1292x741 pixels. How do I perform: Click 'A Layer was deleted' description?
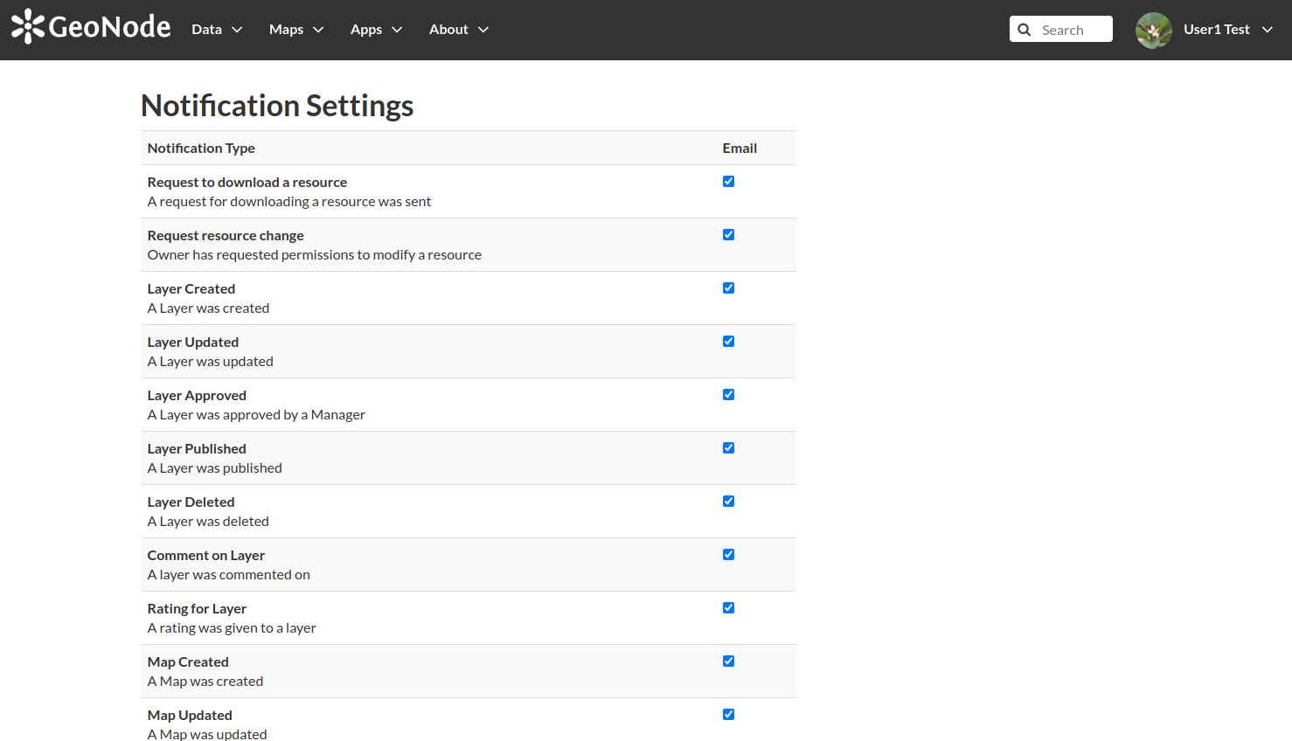click(208, 522)
